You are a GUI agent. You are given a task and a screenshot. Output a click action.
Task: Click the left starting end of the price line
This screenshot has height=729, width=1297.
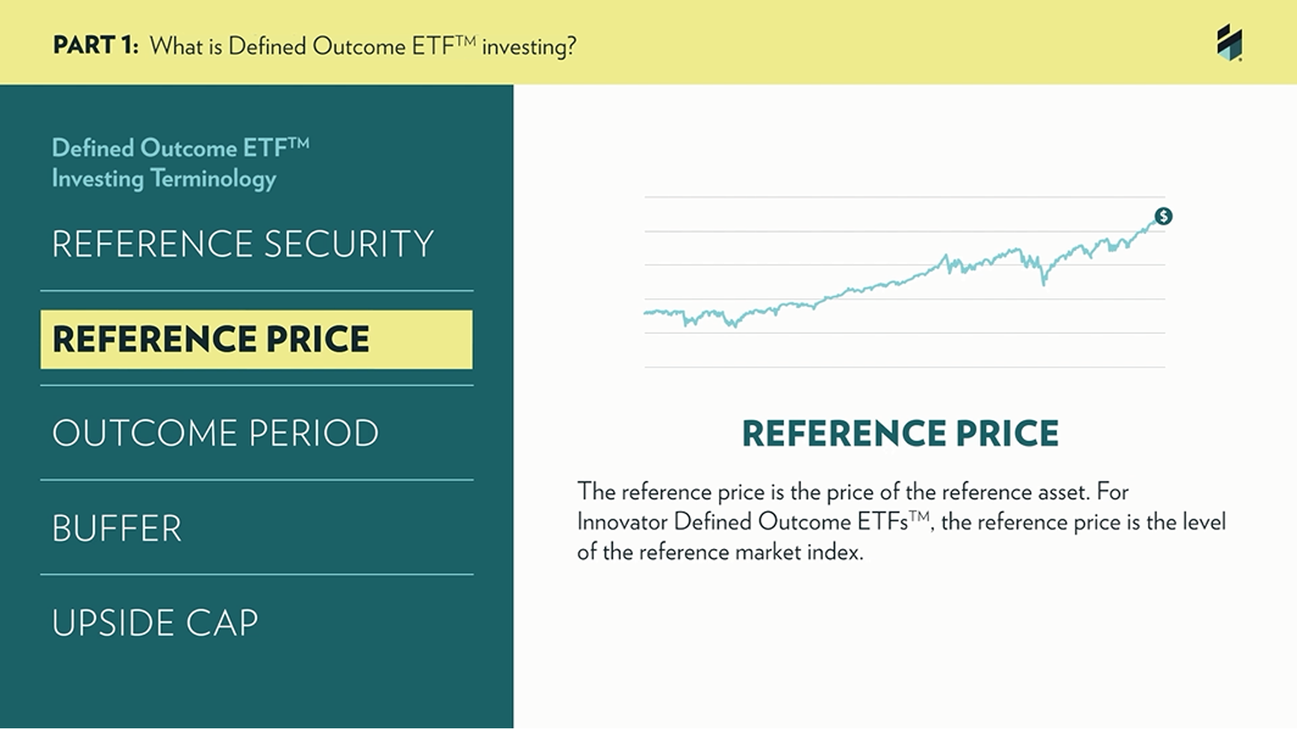(x=647, y=313)
